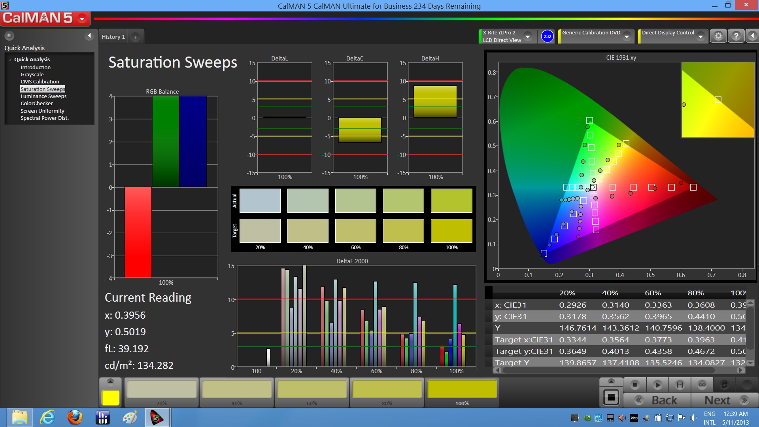Open the X-Rite i1Pro 2 meter dropdown
Screen dimensions: 759x427
[x=527, y=36]
